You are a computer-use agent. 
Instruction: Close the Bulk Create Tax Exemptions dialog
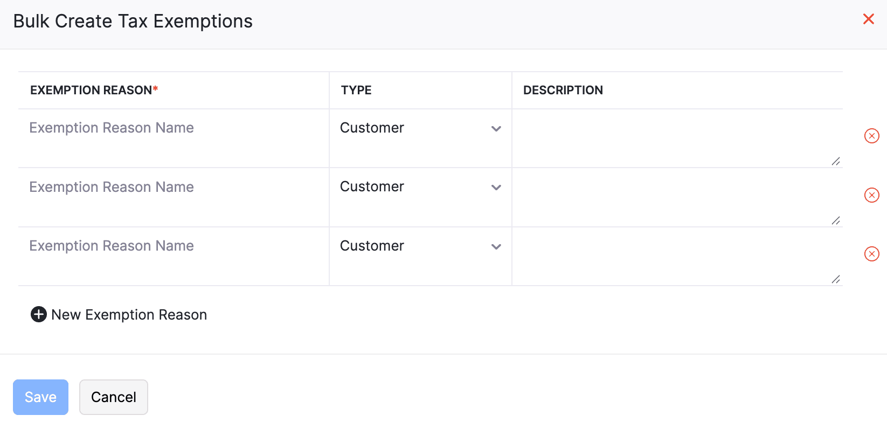(868, 19)
